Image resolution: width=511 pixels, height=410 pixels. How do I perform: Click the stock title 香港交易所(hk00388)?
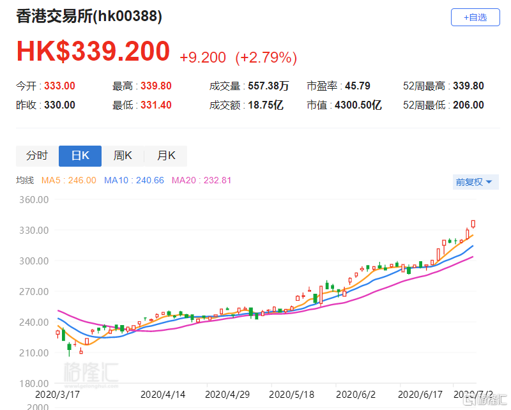click(x=89, y=17)
